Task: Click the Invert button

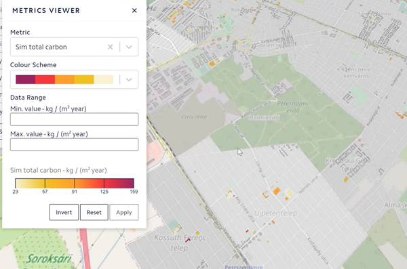Action: click(x=64, y=212)
